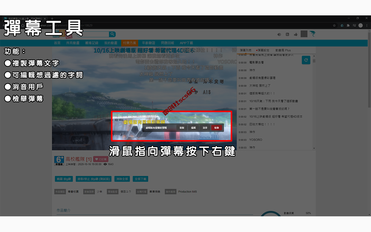Bookmark this page with the star icon
The width and height of the screenshot is (371, 232).
coord(334,26)
